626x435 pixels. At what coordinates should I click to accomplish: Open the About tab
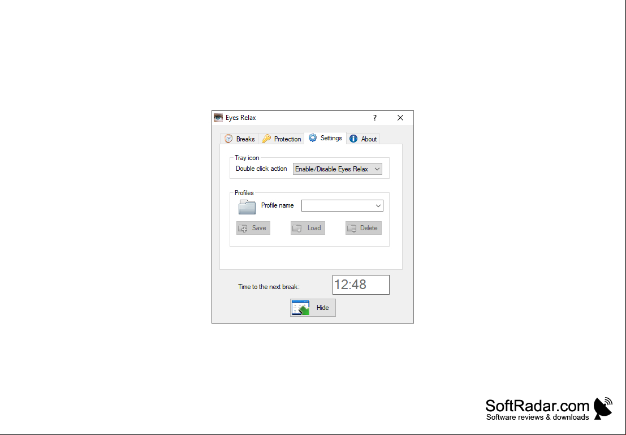(363, 139)
